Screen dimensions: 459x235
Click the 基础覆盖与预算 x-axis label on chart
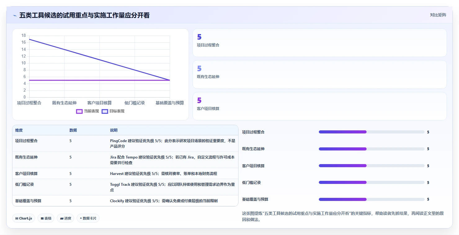click(x=170, y=103)
